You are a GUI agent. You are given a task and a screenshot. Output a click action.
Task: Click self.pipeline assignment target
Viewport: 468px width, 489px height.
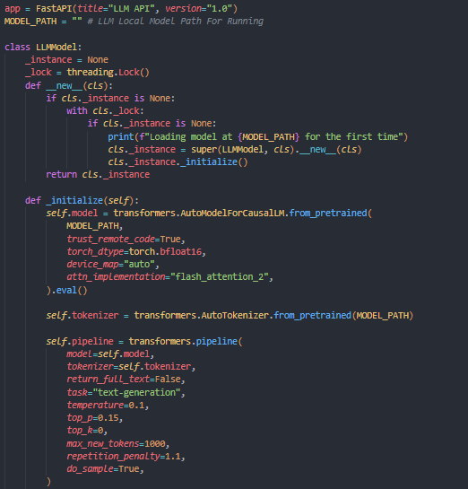coord(80,342)
